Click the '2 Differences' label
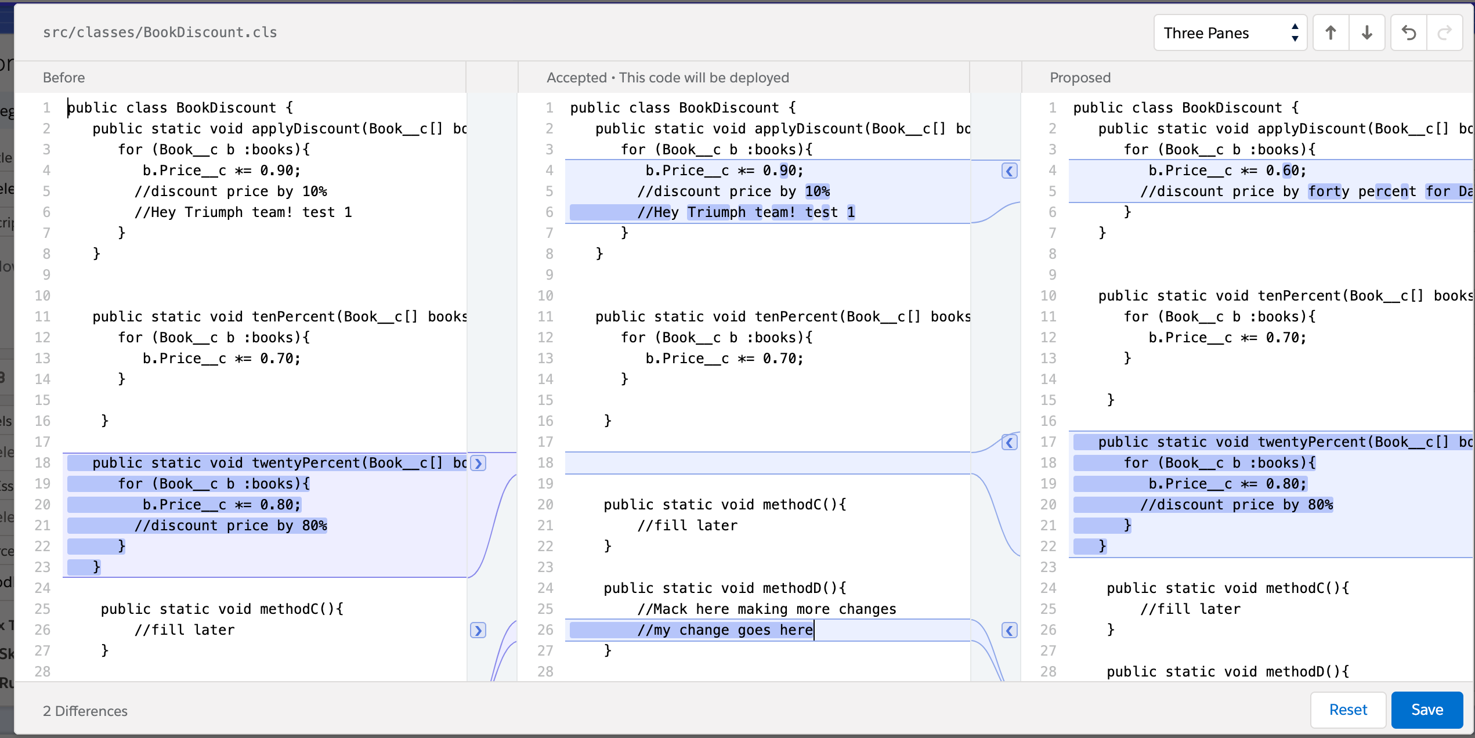 click(85, 711)
